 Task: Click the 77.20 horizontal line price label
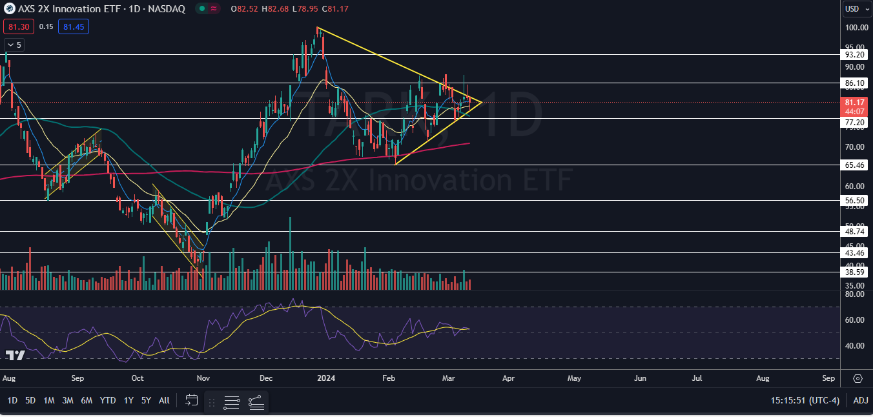click(x=855, y=122)
